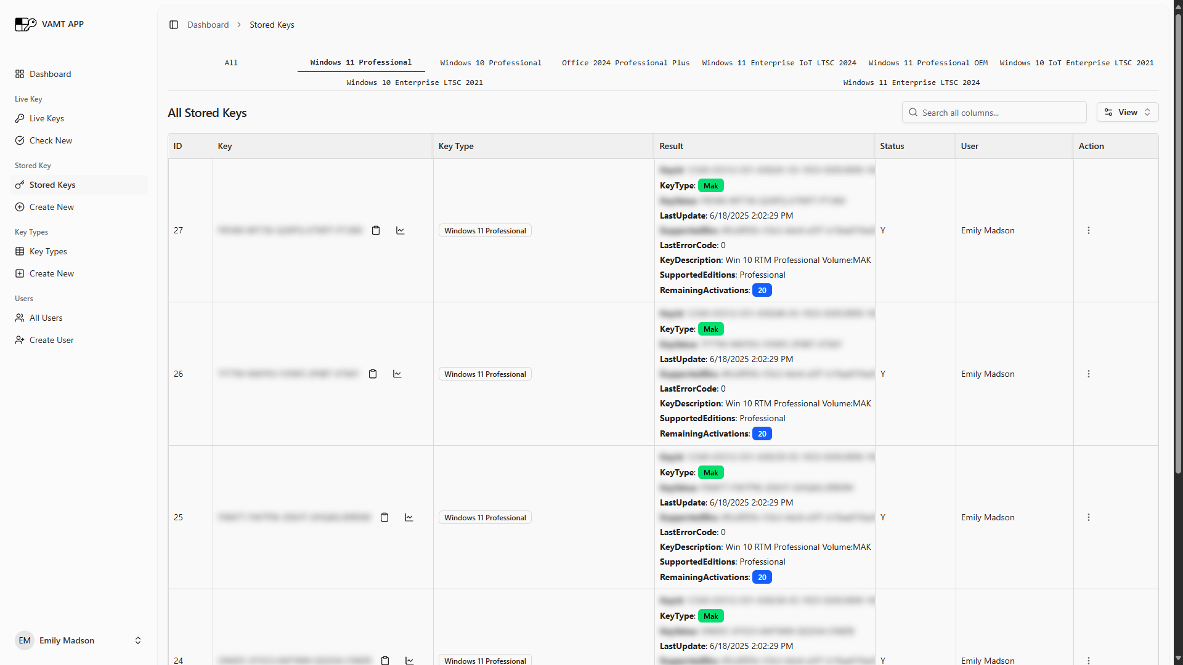This screenshot has height=665, width=1183.
Task: Open Check New in sidebar
Action: point(51,140)
